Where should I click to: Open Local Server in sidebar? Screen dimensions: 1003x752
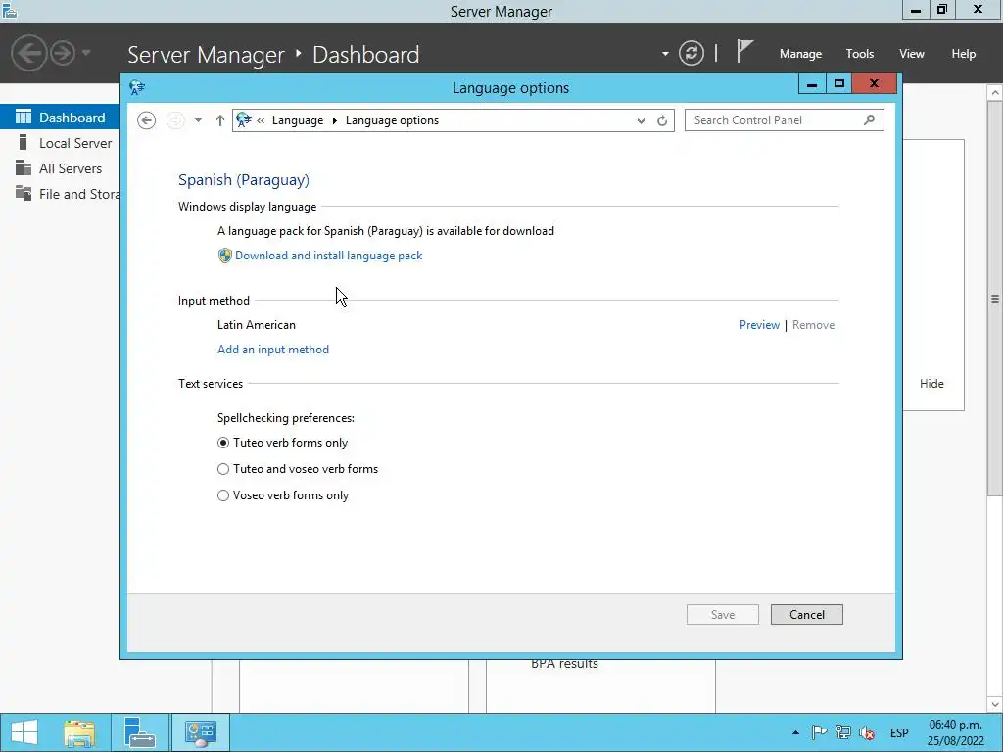60,143
